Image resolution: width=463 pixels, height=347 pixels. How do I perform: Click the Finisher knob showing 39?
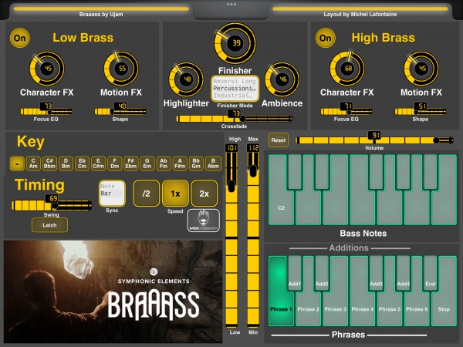coord(235,43)
